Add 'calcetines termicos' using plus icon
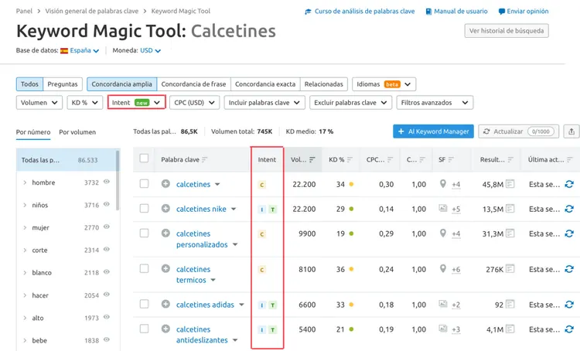580x351 pixels. click(x=165, y=268)
